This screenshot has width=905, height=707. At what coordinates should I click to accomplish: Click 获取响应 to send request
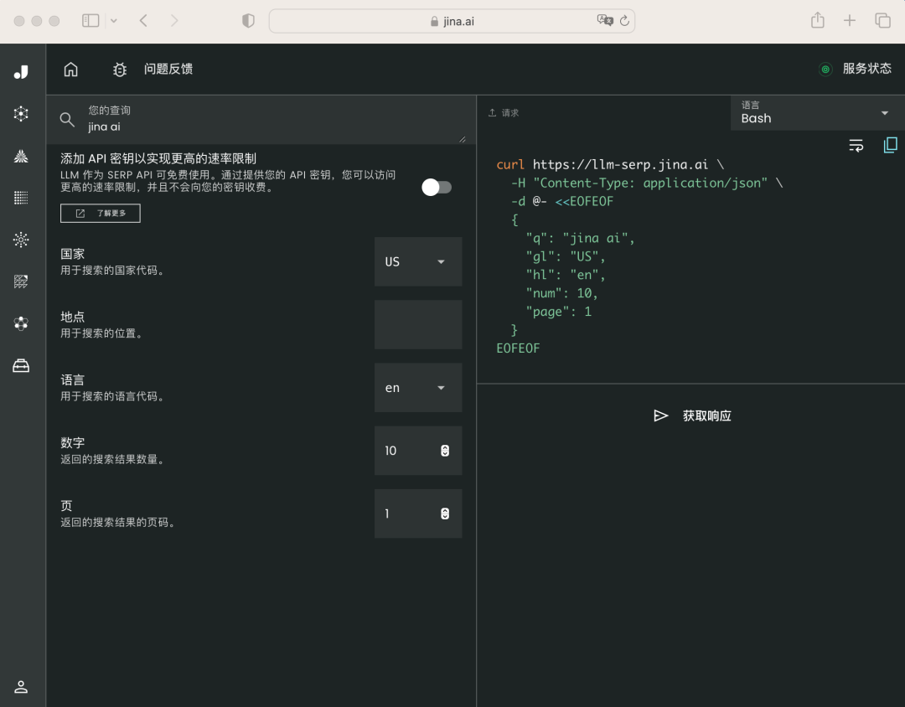click(692, 415)
